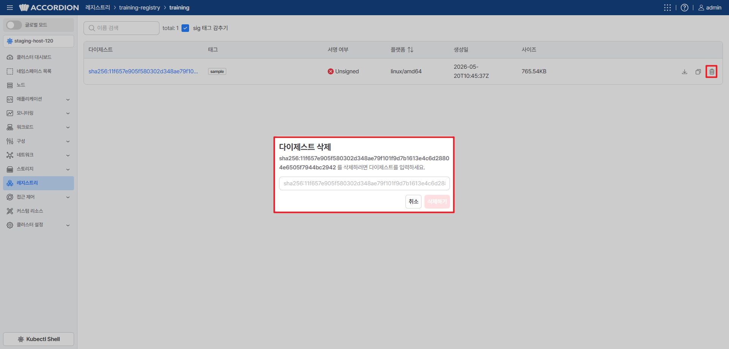Click the linux/amd64 platform cell
This screenshot has width=729, height=349.
(406, 71)
